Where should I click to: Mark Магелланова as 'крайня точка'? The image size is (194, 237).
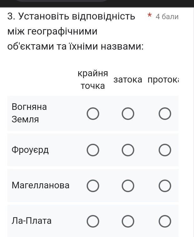click(93, 186)
